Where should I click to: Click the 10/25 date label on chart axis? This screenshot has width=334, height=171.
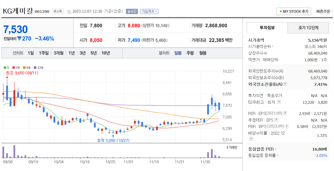[x=110, y=162]
